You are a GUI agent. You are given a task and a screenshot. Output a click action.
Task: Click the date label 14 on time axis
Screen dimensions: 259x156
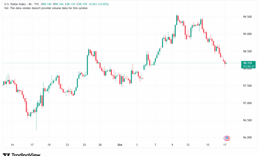pos(12,145)
